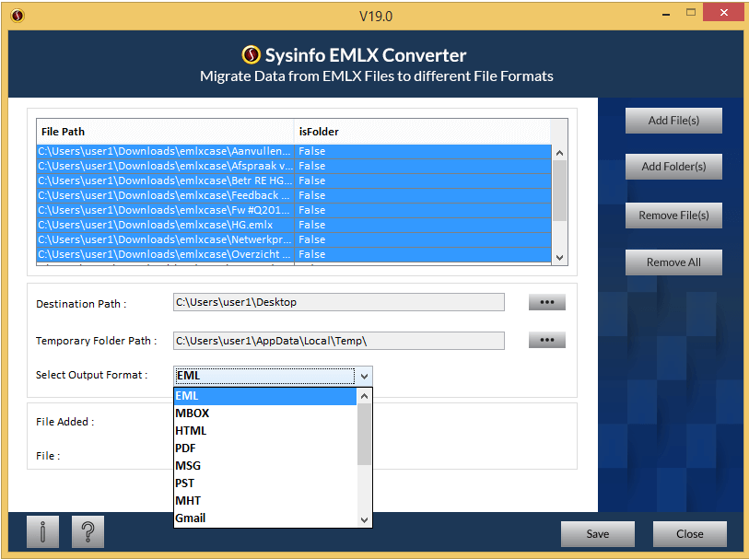
Task: Click the file list scroll down arrow
Action: [x=560, y=258]
